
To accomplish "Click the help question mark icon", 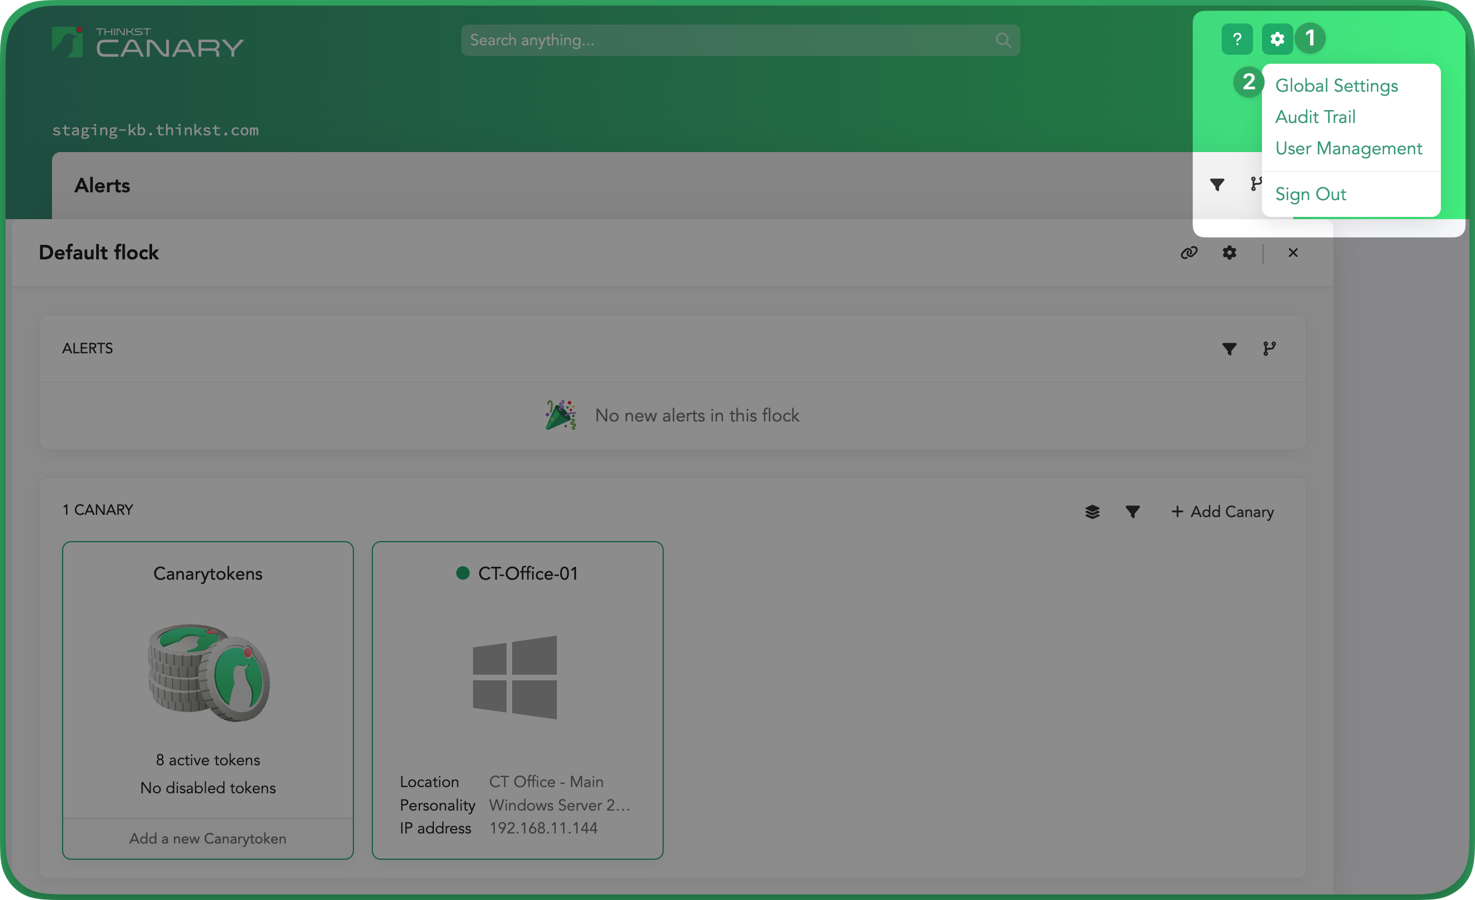I will (x=1237, y=40).
